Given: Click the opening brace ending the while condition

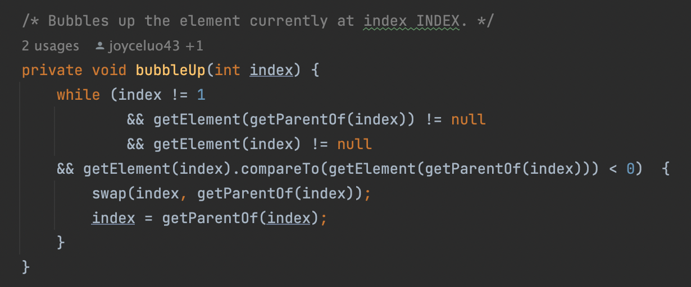Looking at the screenshot, I should click(x=666, y=169).
